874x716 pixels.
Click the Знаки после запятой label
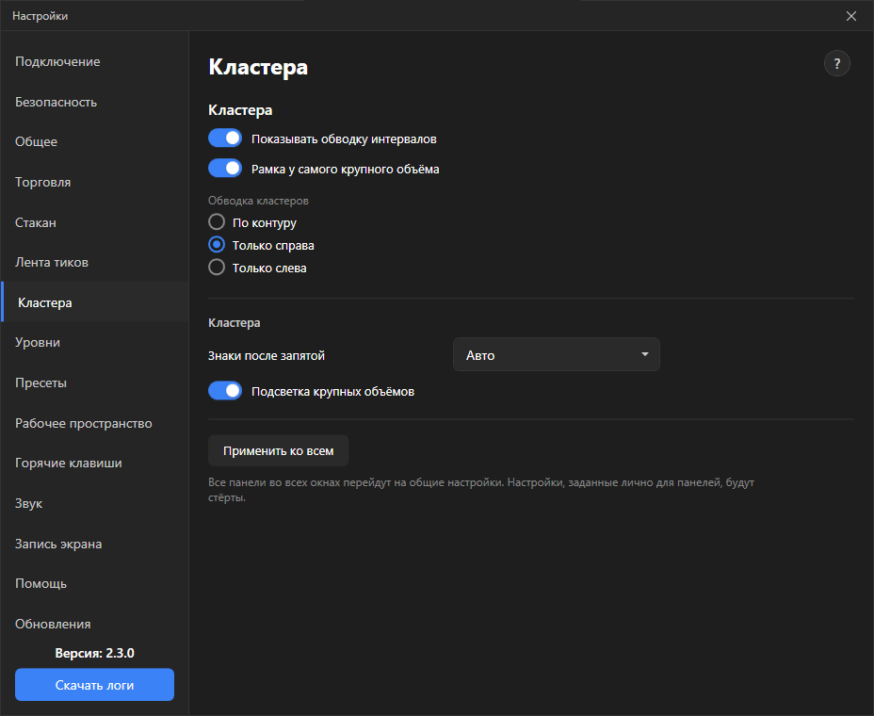(x=267, y=356)
